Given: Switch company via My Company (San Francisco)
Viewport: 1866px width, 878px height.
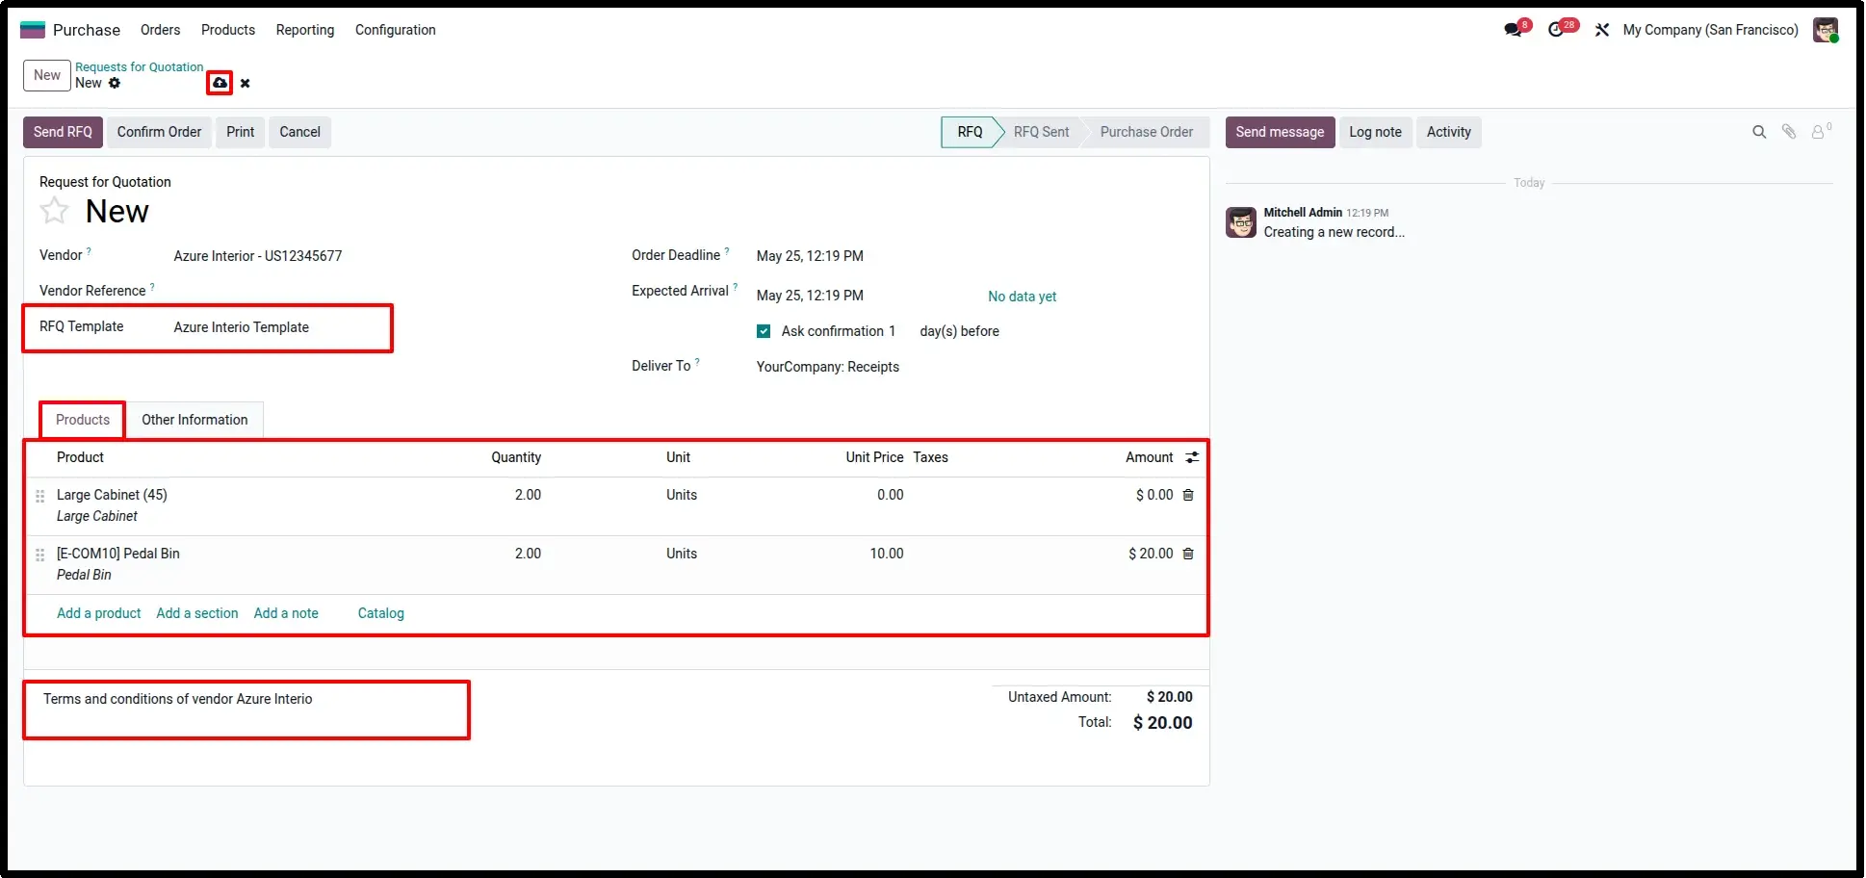Looking at the screenshot, I should [x=1710, y=30].
